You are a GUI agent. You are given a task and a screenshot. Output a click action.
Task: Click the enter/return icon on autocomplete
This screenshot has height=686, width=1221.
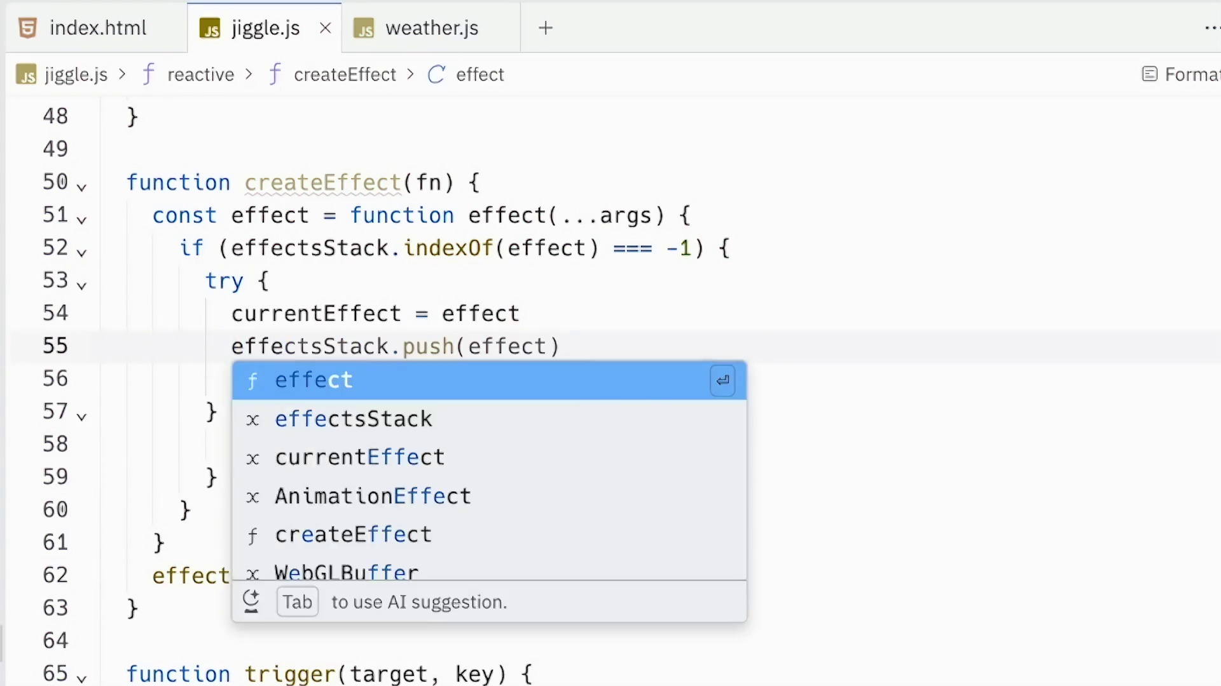pos(722,380)
